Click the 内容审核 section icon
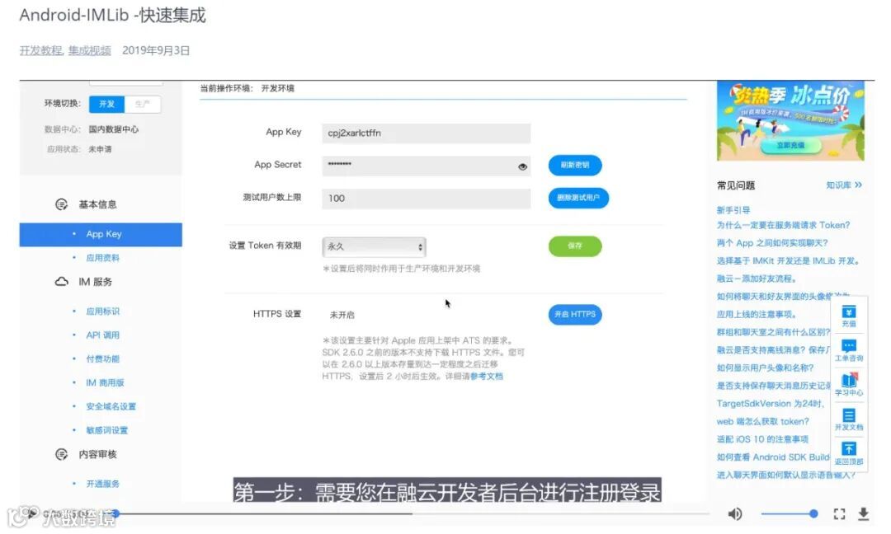 61,455
